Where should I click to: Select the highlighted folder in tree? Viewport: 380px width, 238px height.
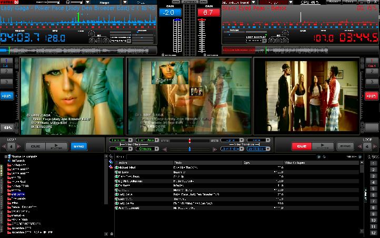pyautogui.click(x=18, y=194)
